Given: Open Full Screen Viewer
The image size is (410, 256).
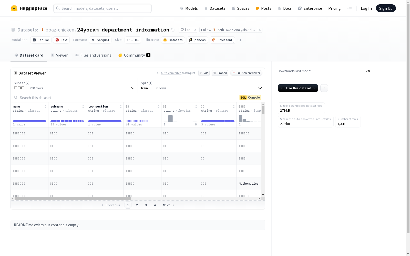Looking at the screenshot, I should pyautogui.click(x=246, y=73).
